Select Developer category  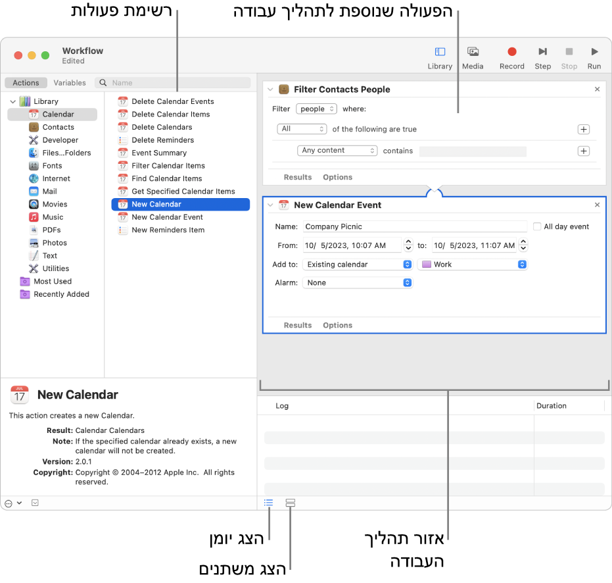click(53, 140)
